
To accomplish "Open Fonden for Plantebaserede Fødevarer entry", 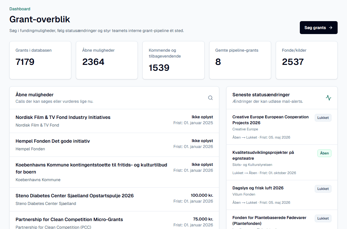I will click(x=282, y=220).
